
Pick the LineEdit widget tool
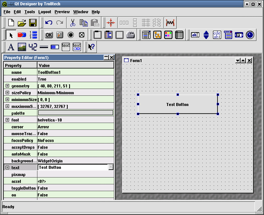pos(195,35)
